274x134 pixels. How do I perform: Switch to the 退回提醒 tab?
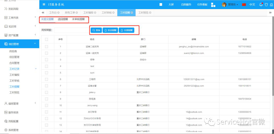coord(63,19)
